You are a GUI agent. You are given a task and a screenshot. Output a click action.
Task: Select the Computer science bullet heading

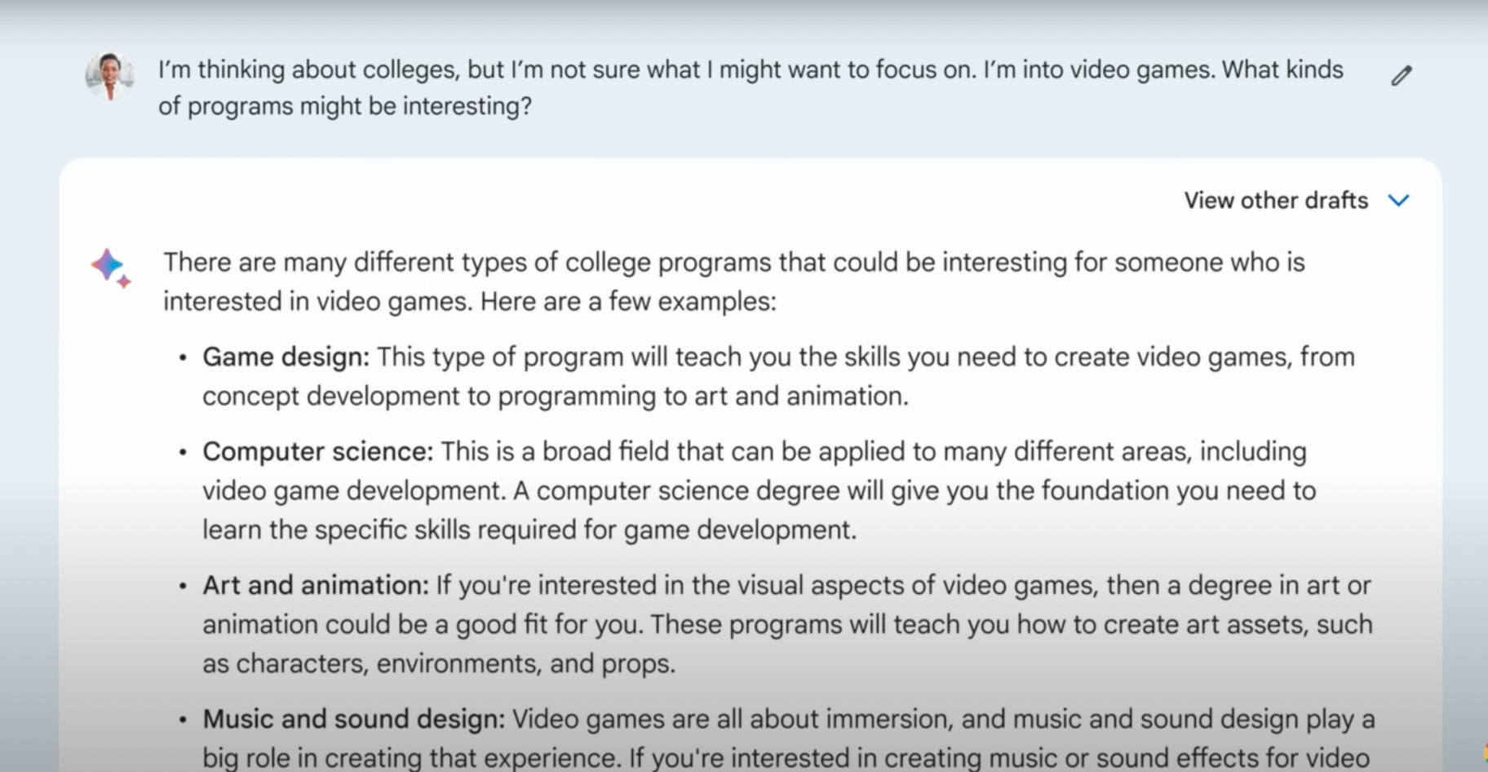(318, 452)
